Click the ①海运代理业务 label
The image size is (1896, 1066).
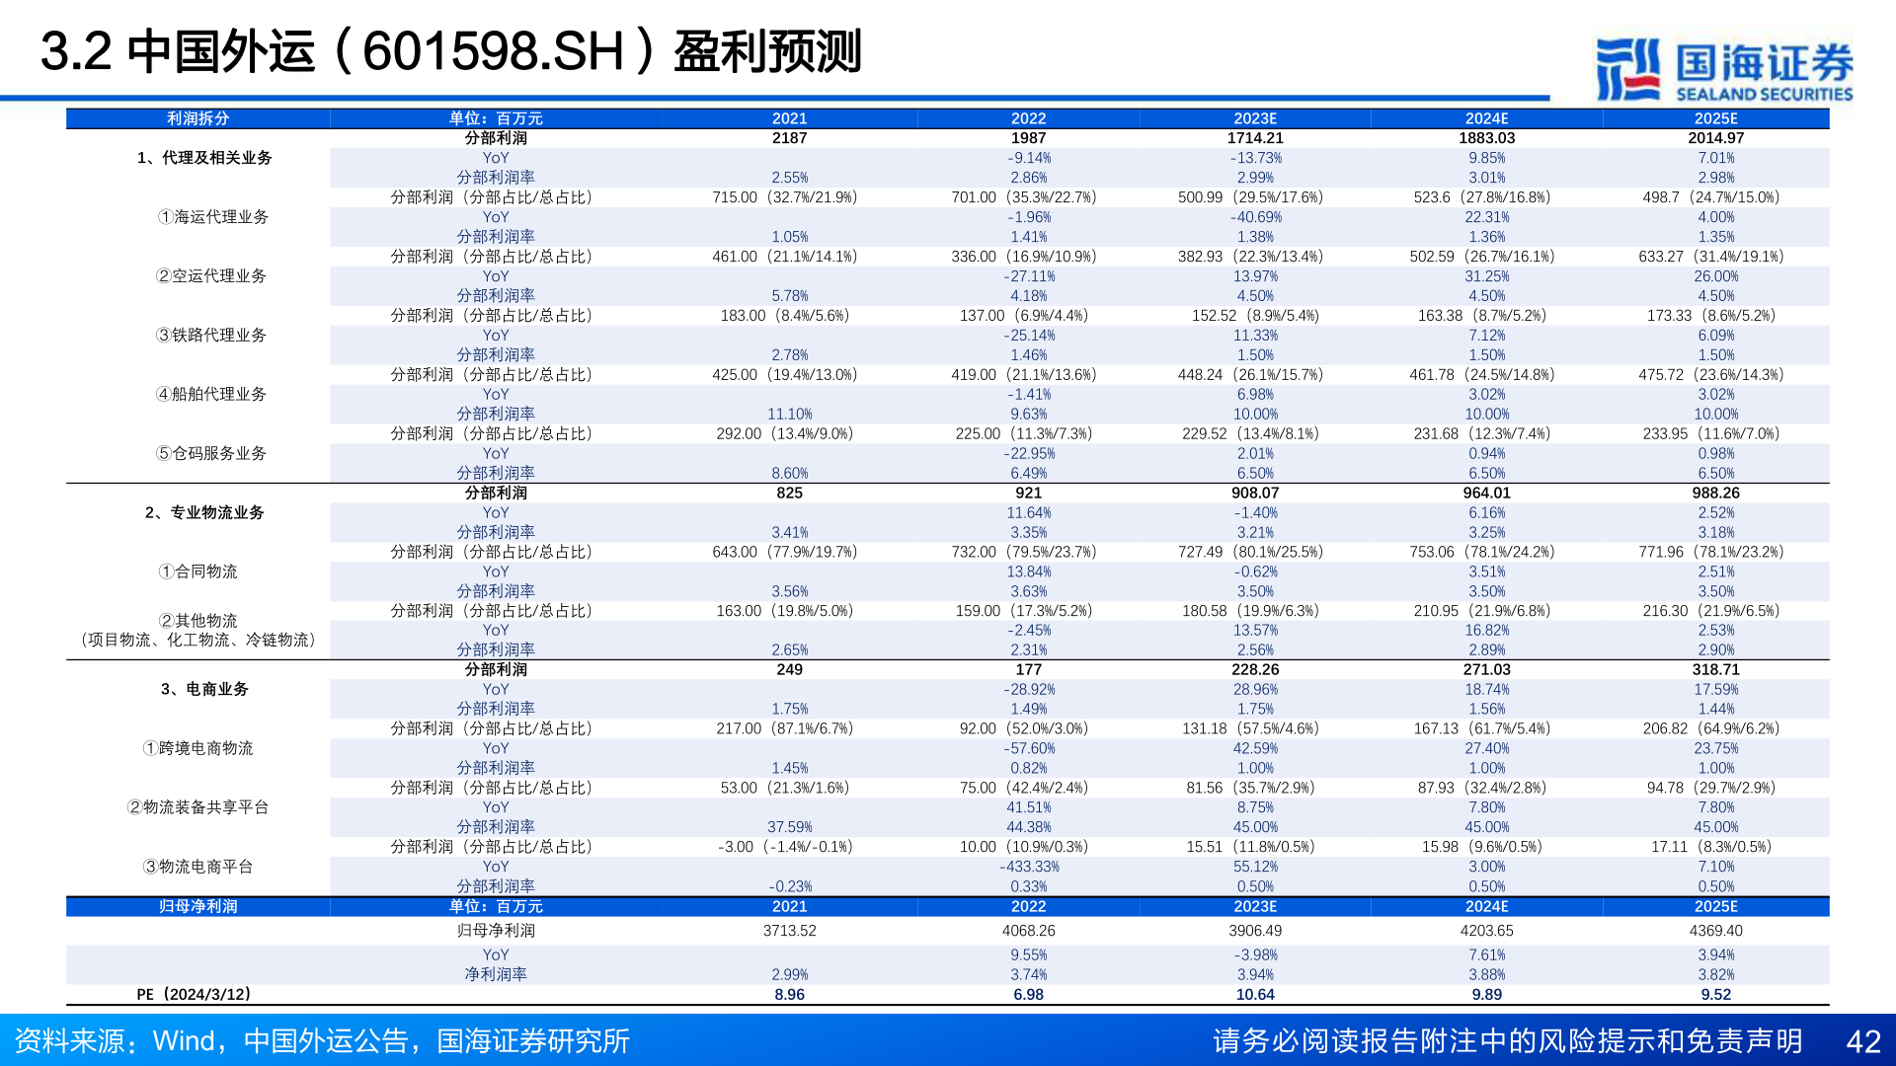point(212,217)
